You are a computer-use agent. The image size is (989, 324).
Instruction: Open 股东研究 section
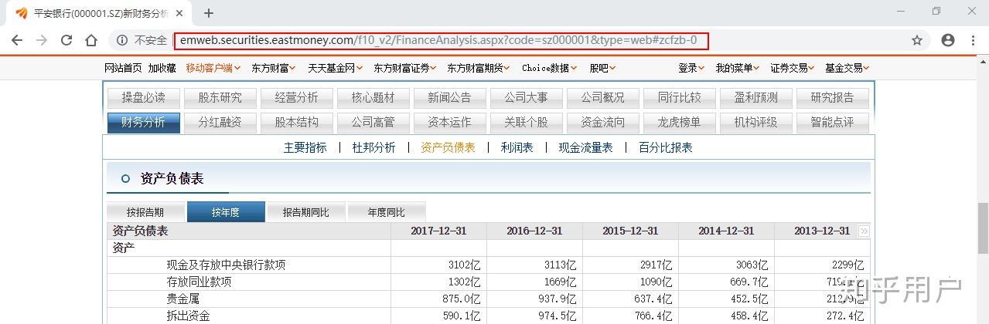click(x=220, y=98)
